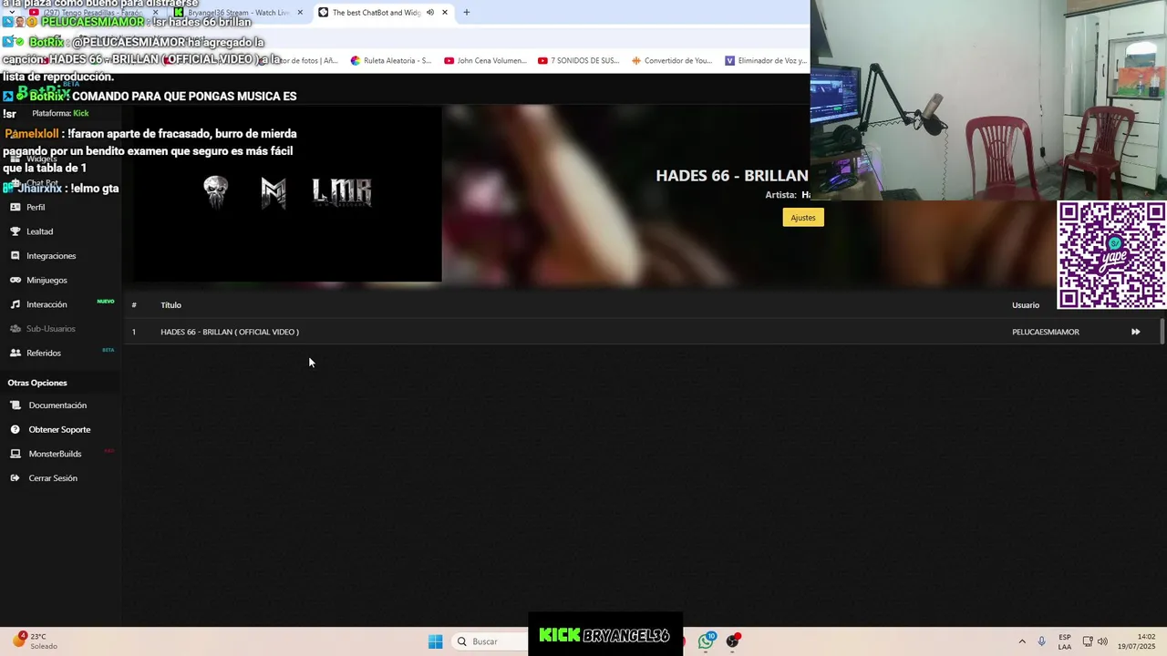Click the video thumbnail with the LMR logos
This screenshot has width=1167, height=656.
coord(287,193)
